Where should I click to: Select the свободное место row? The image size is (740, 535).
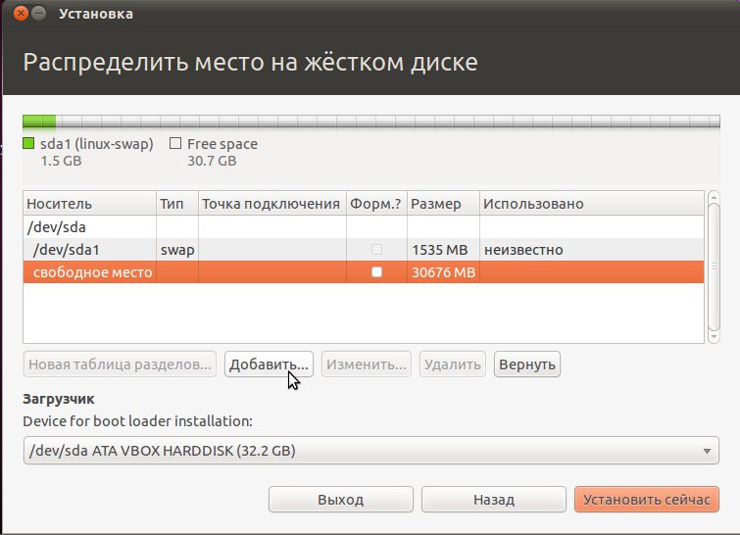(364, 272)
